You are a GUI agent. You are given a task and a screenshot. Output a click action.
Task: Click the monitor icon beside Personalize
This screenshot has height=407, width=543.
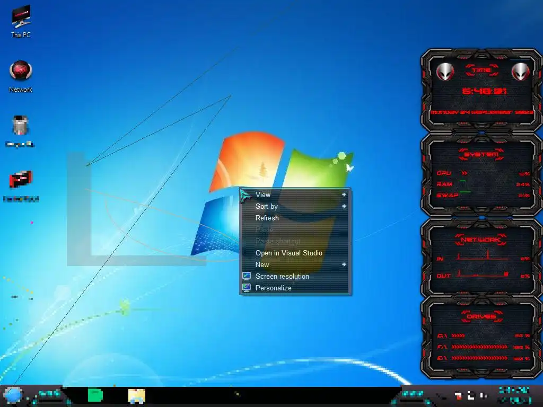(x=247, y=288)
